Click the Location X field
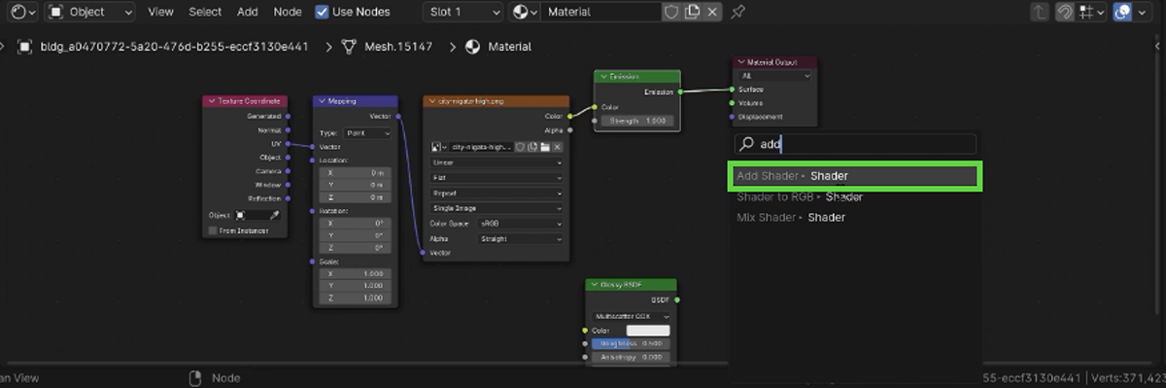 (356, 172)
